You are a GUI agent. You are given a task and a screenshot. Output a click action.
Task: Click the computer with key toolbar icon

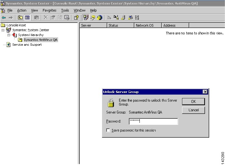pyautogui.click(x=130, y=18)
